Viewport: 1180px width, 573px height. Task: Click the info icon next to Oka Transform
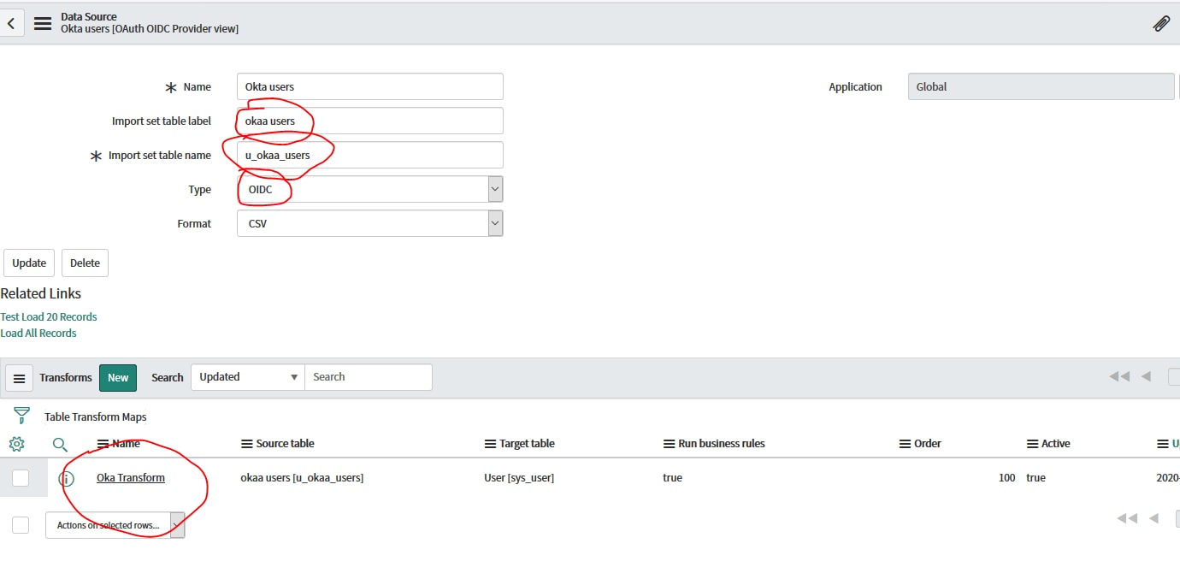point(66,478)
